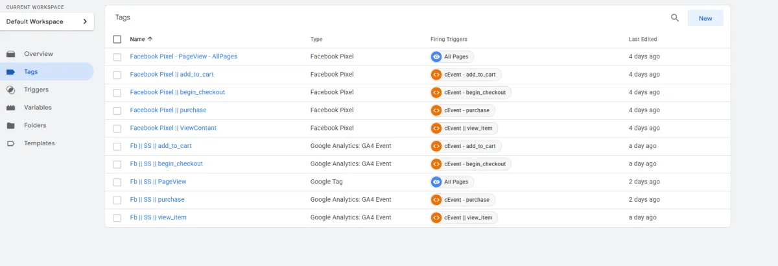Viewport: 778px width, 266px height.
Task: Open the Fb || SS || purchase tag
Action: pos(157,200)
